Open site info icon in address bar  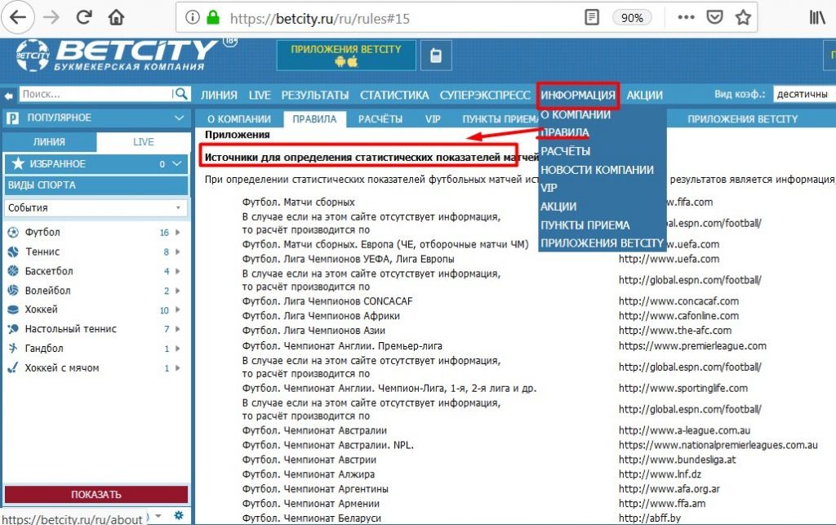192,18
